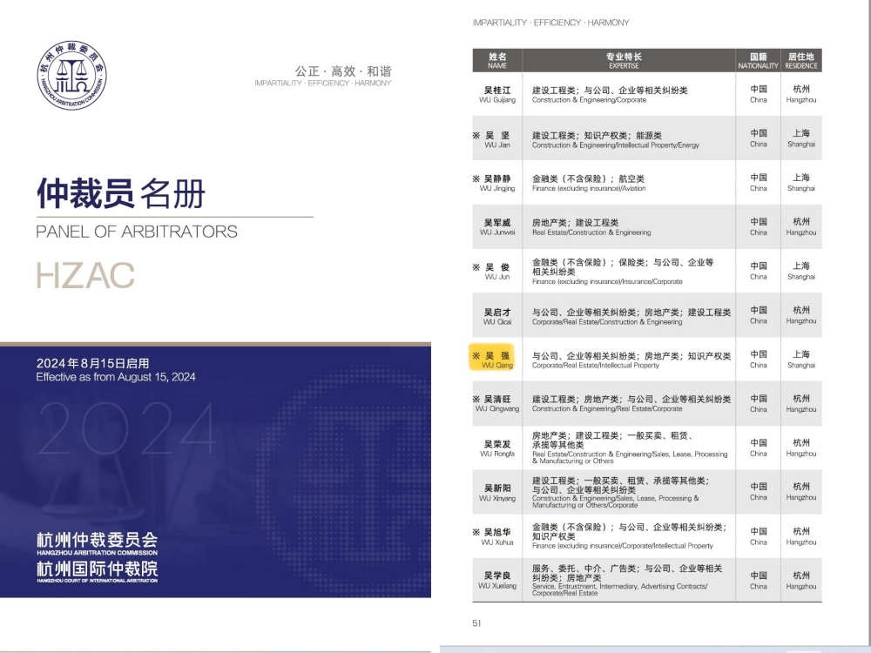This screenshot has height=653, width=871.
Task: Click WU Xuhua's expertise Finance/Corporate/Intellectual Property text
Action: (x=623, y=546)
